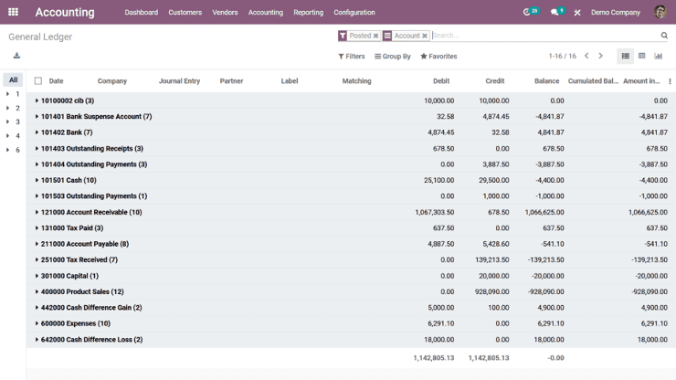Open the apps grid menu icon

click(13, 13)
